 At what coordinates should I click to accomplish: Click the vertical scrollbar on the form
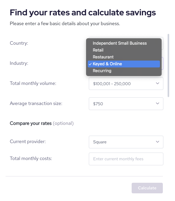[168, 65]
